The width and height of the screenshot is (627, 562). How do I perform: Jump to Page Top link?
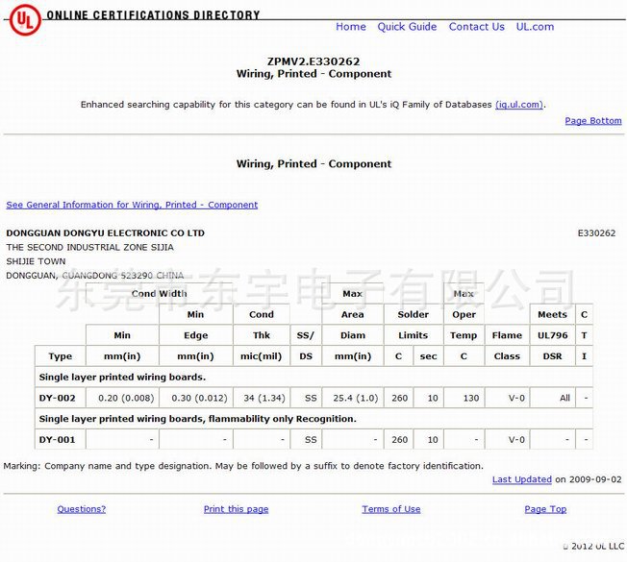click(x=545, y=509)
